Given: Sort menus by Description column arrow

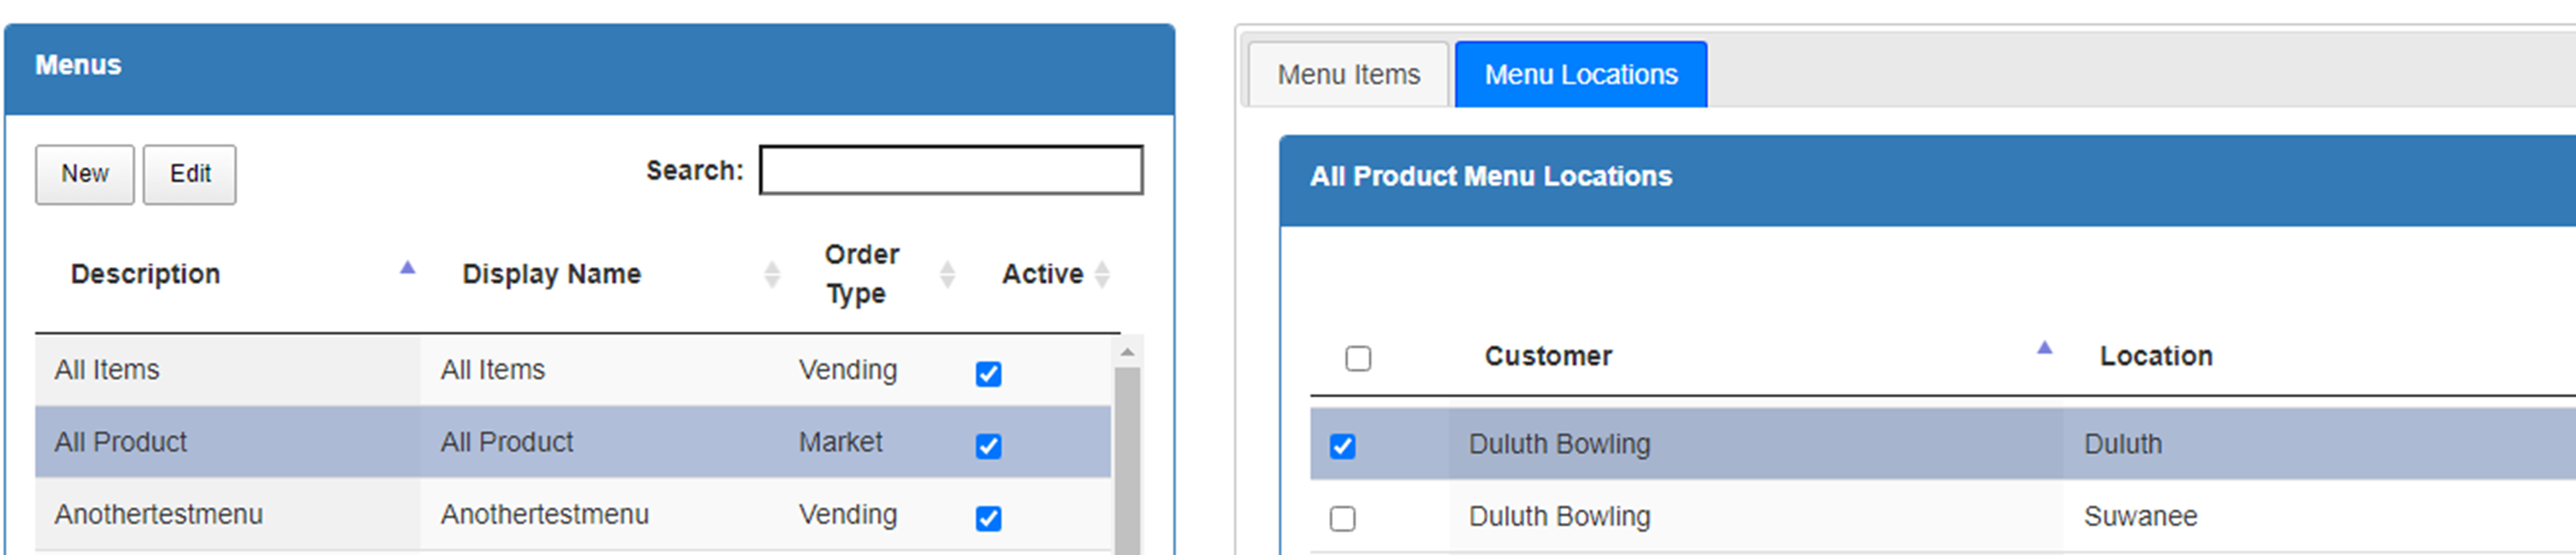Looking at the screenshot, I should click(407, 268).
